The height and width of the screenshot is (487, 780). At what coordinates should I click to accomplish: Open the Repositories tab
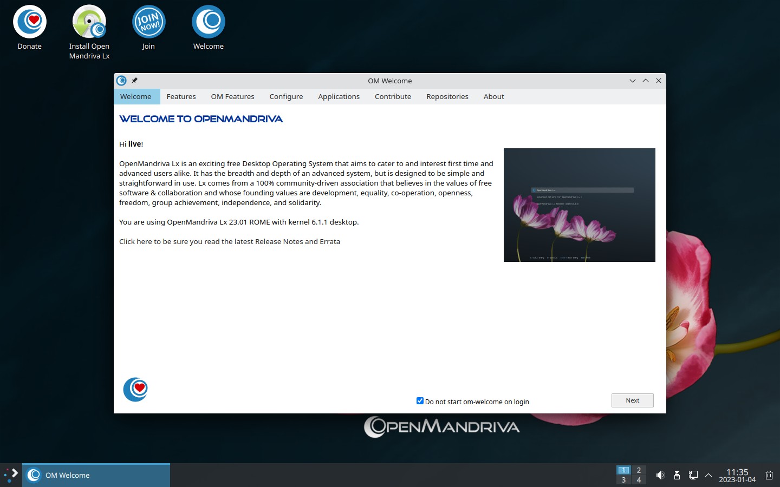(x=447, y=96)
